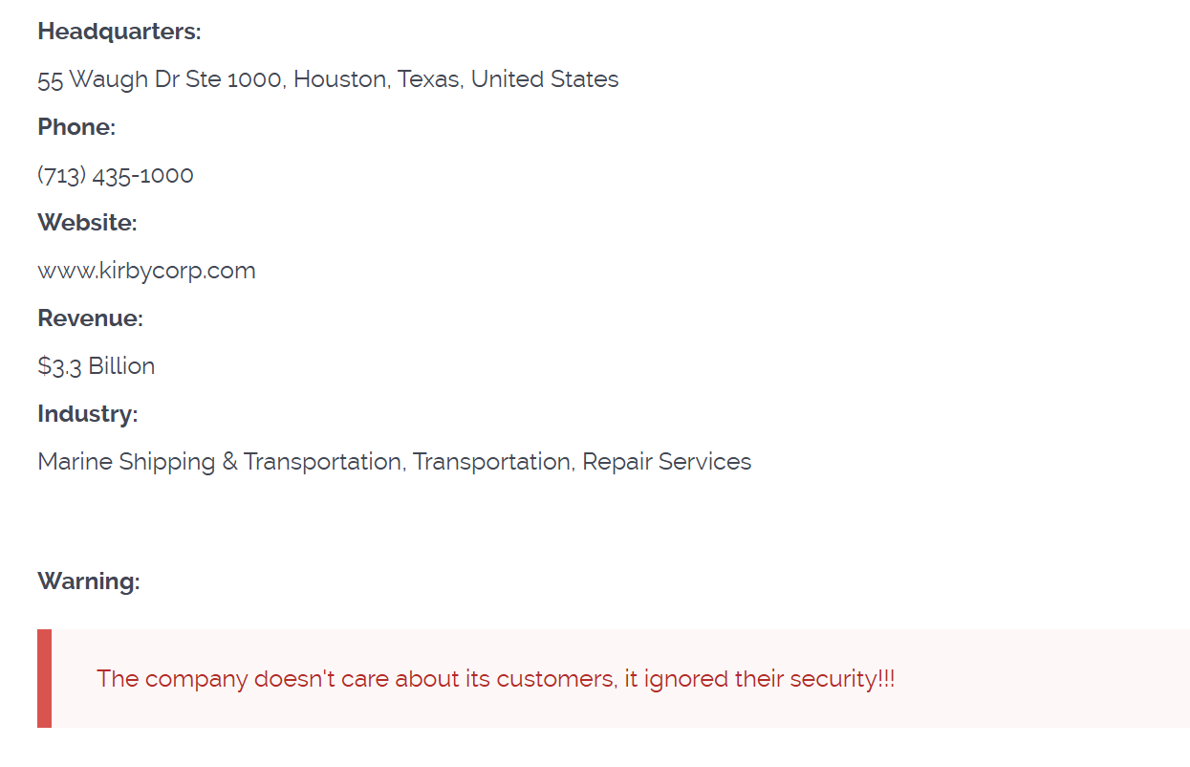
Task: Click the red vertical bar of warning box
Action: click(x=44, y=678)
